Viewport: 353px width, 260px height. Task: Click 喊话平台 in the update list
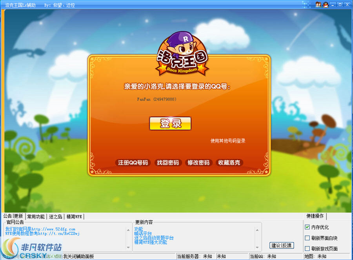(x=143, y=233)
